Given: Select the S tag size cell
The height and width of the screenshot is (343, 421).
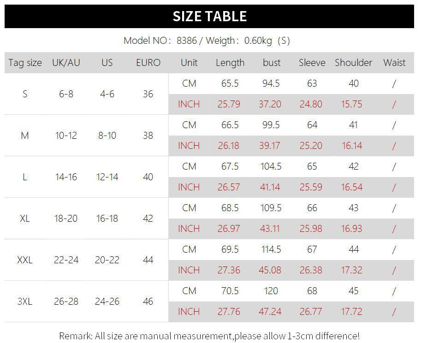Looking at the screenshot, I should click(x=25, y=94).
